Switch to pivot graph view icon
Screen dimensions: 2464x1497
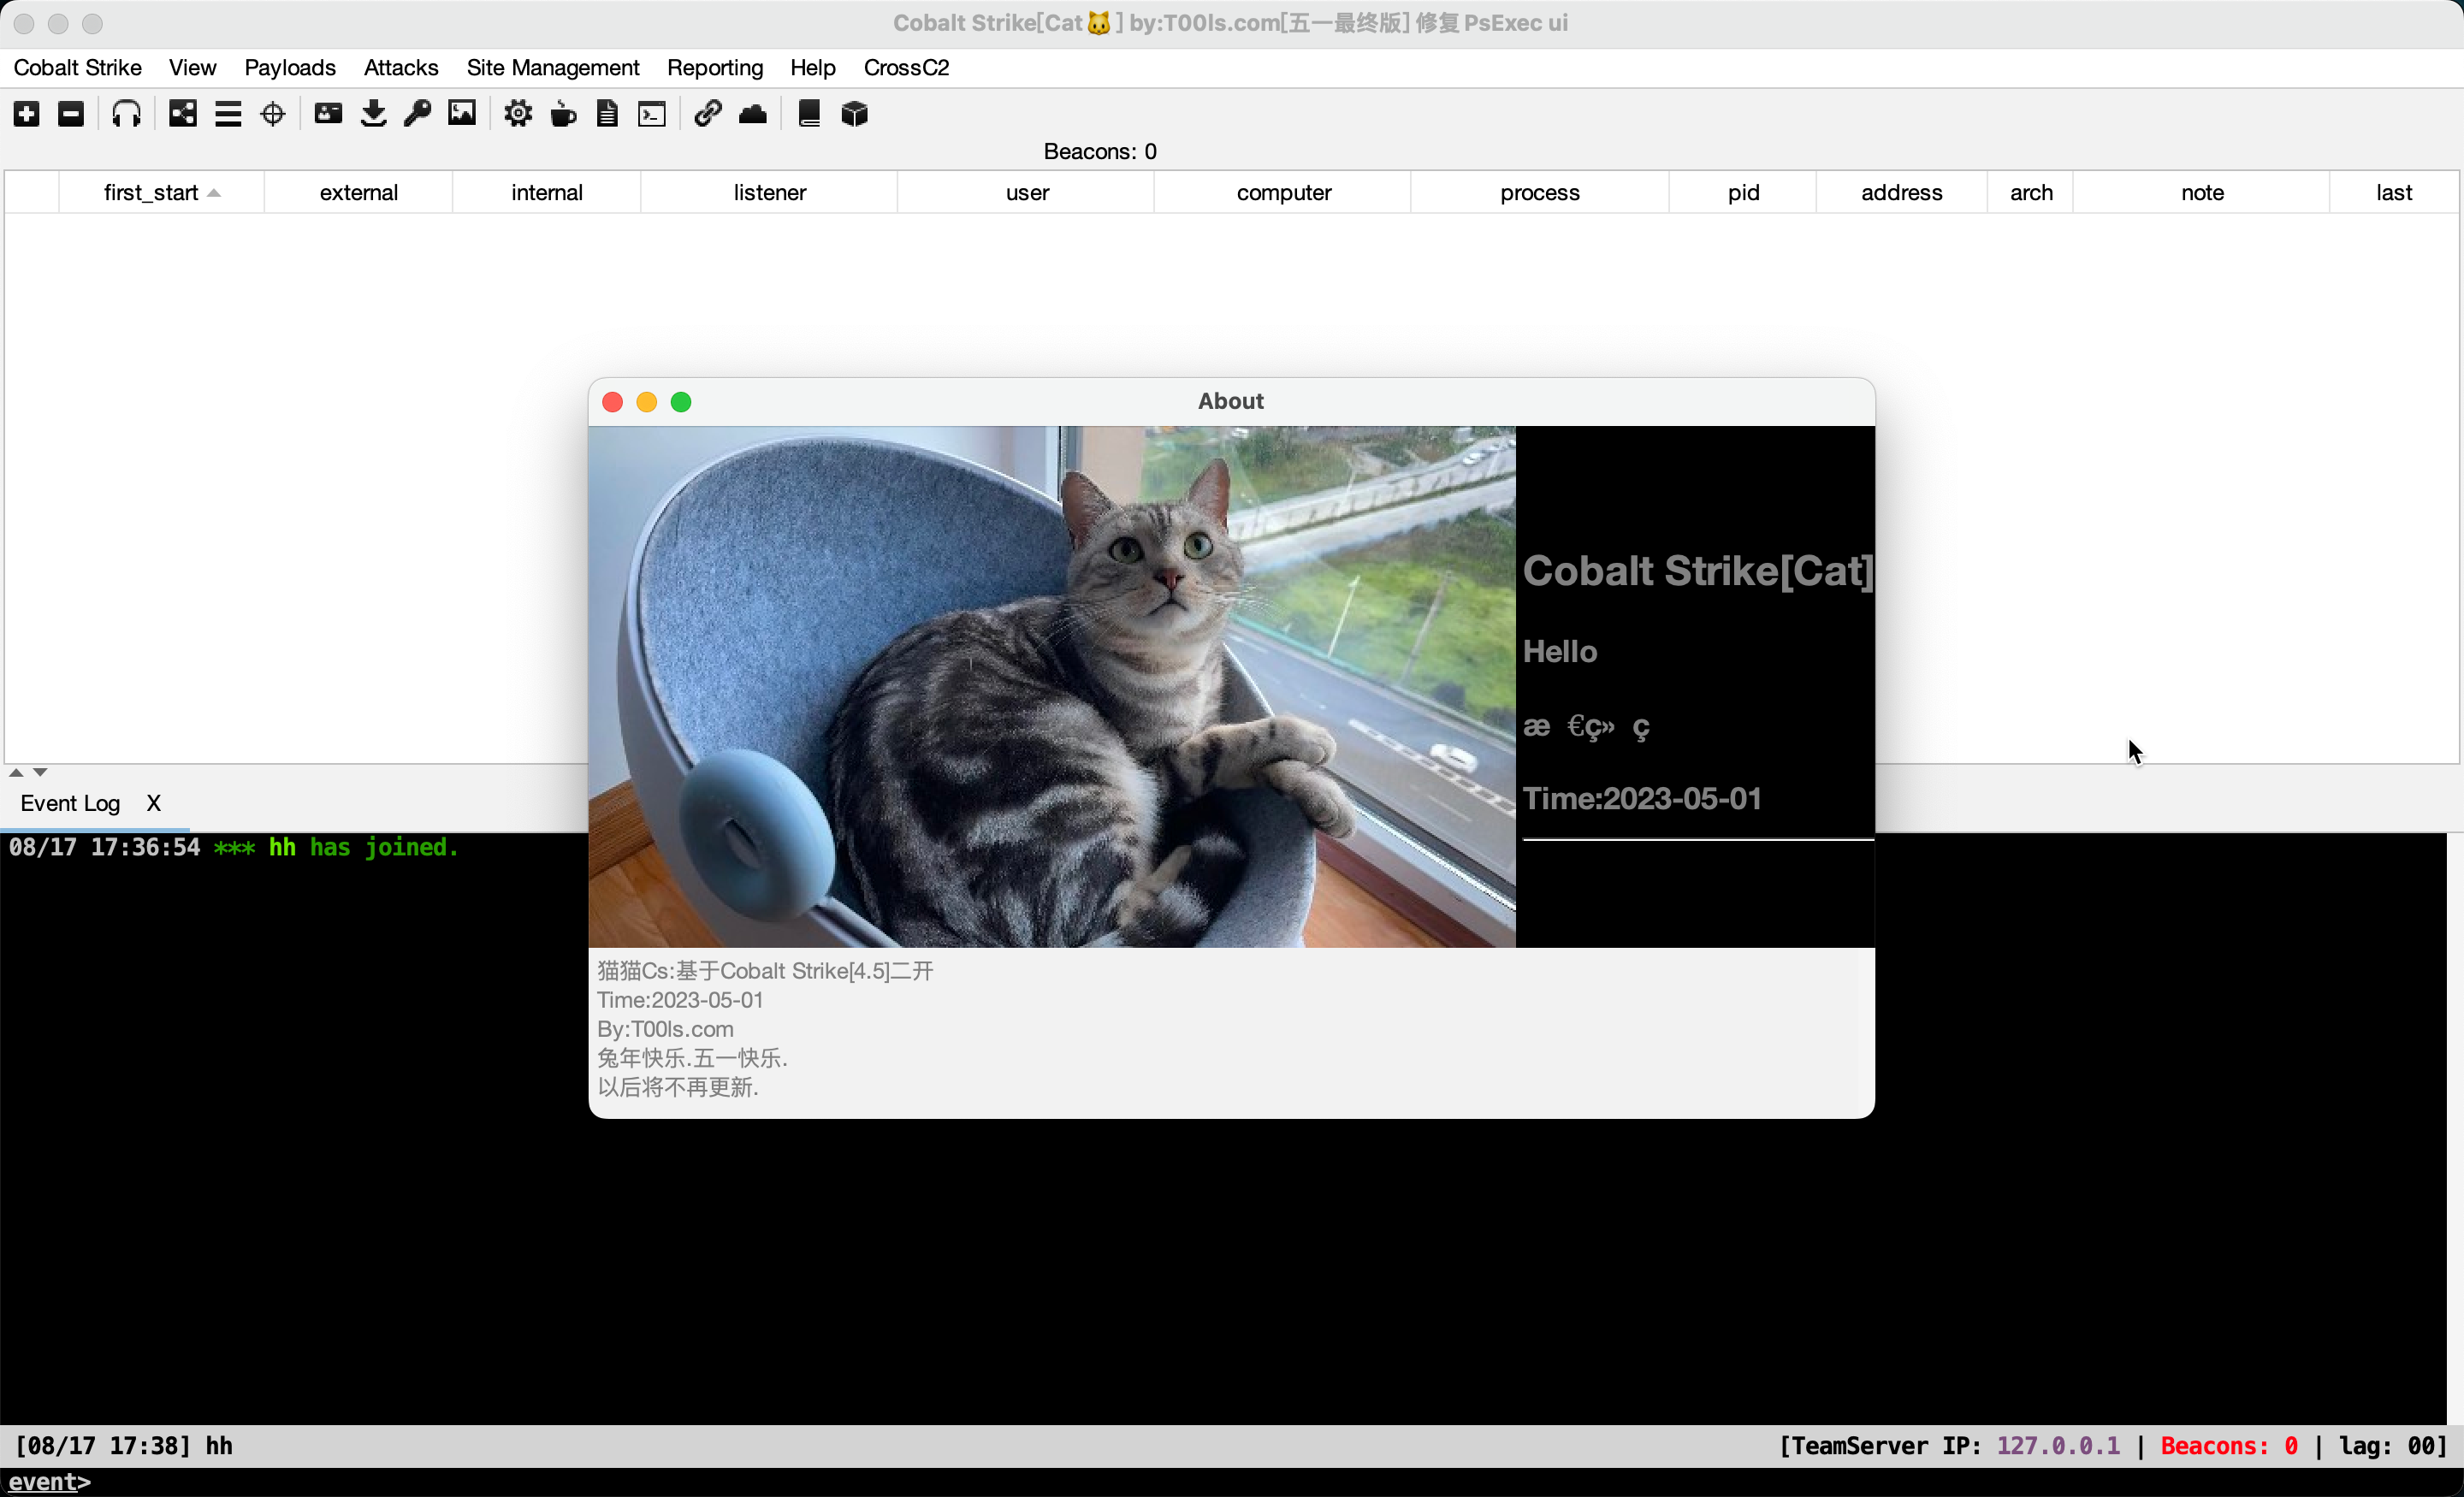coord(183,114)
